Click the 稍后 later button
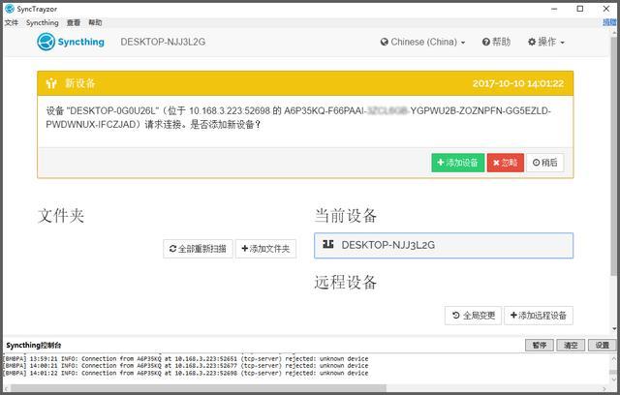The height and width of the screenshot is (395, 620). (544, 163)
